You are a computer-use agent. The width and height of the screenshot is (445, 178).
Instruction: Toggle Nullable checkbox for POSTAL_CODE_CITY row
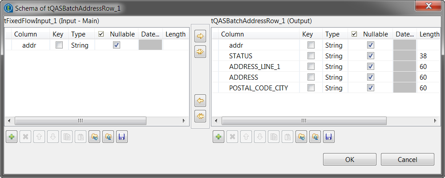click(370, 88)
